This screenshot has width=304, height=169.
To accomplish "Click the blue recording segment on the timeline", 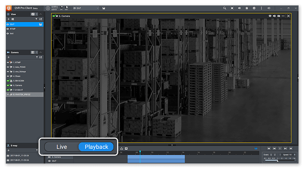I will coord(156,159).
